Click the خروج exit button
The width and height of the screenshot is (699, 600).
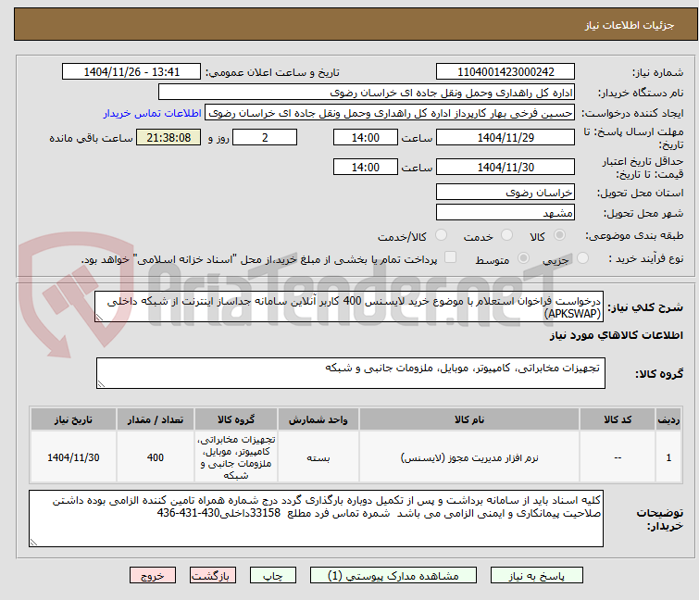(x=153, y=576)
